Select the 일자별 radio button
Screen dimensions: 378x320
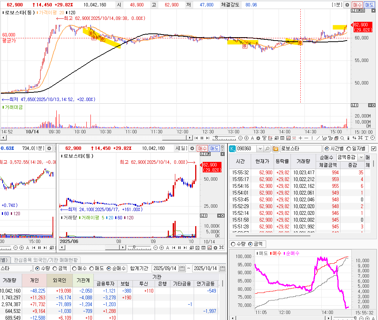(x=349, y=149)
